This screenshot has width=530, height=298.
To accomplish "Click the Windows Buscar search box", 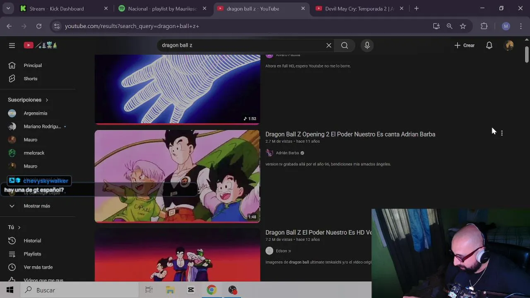I will pyautogui.click(x=79, y=290).
